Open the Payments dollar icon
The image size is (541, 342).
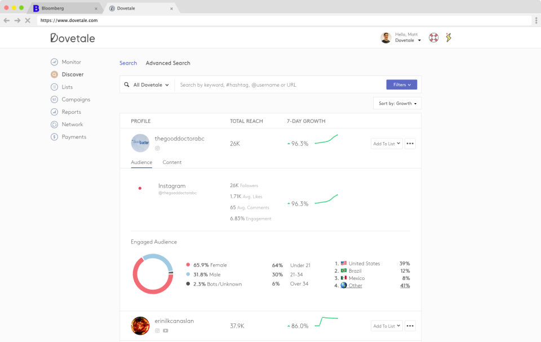pos(54,137)
